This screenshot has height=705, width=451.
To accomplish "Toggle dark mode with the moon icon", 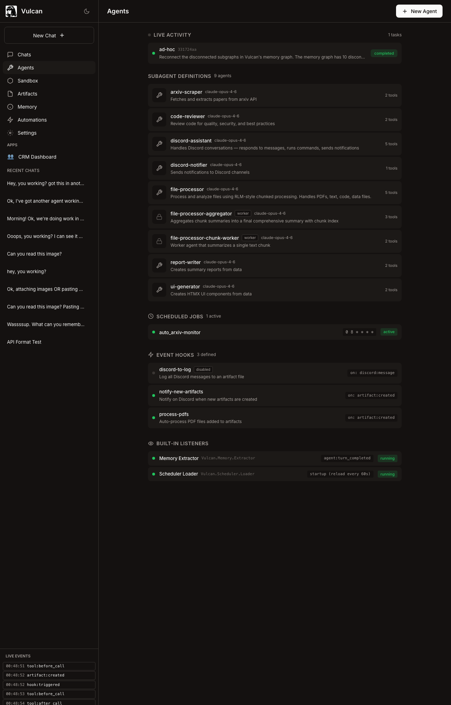I will 87,11.
